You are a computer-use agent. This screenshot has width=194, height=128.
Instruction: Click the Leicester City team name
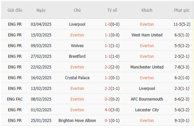[147, 110]
